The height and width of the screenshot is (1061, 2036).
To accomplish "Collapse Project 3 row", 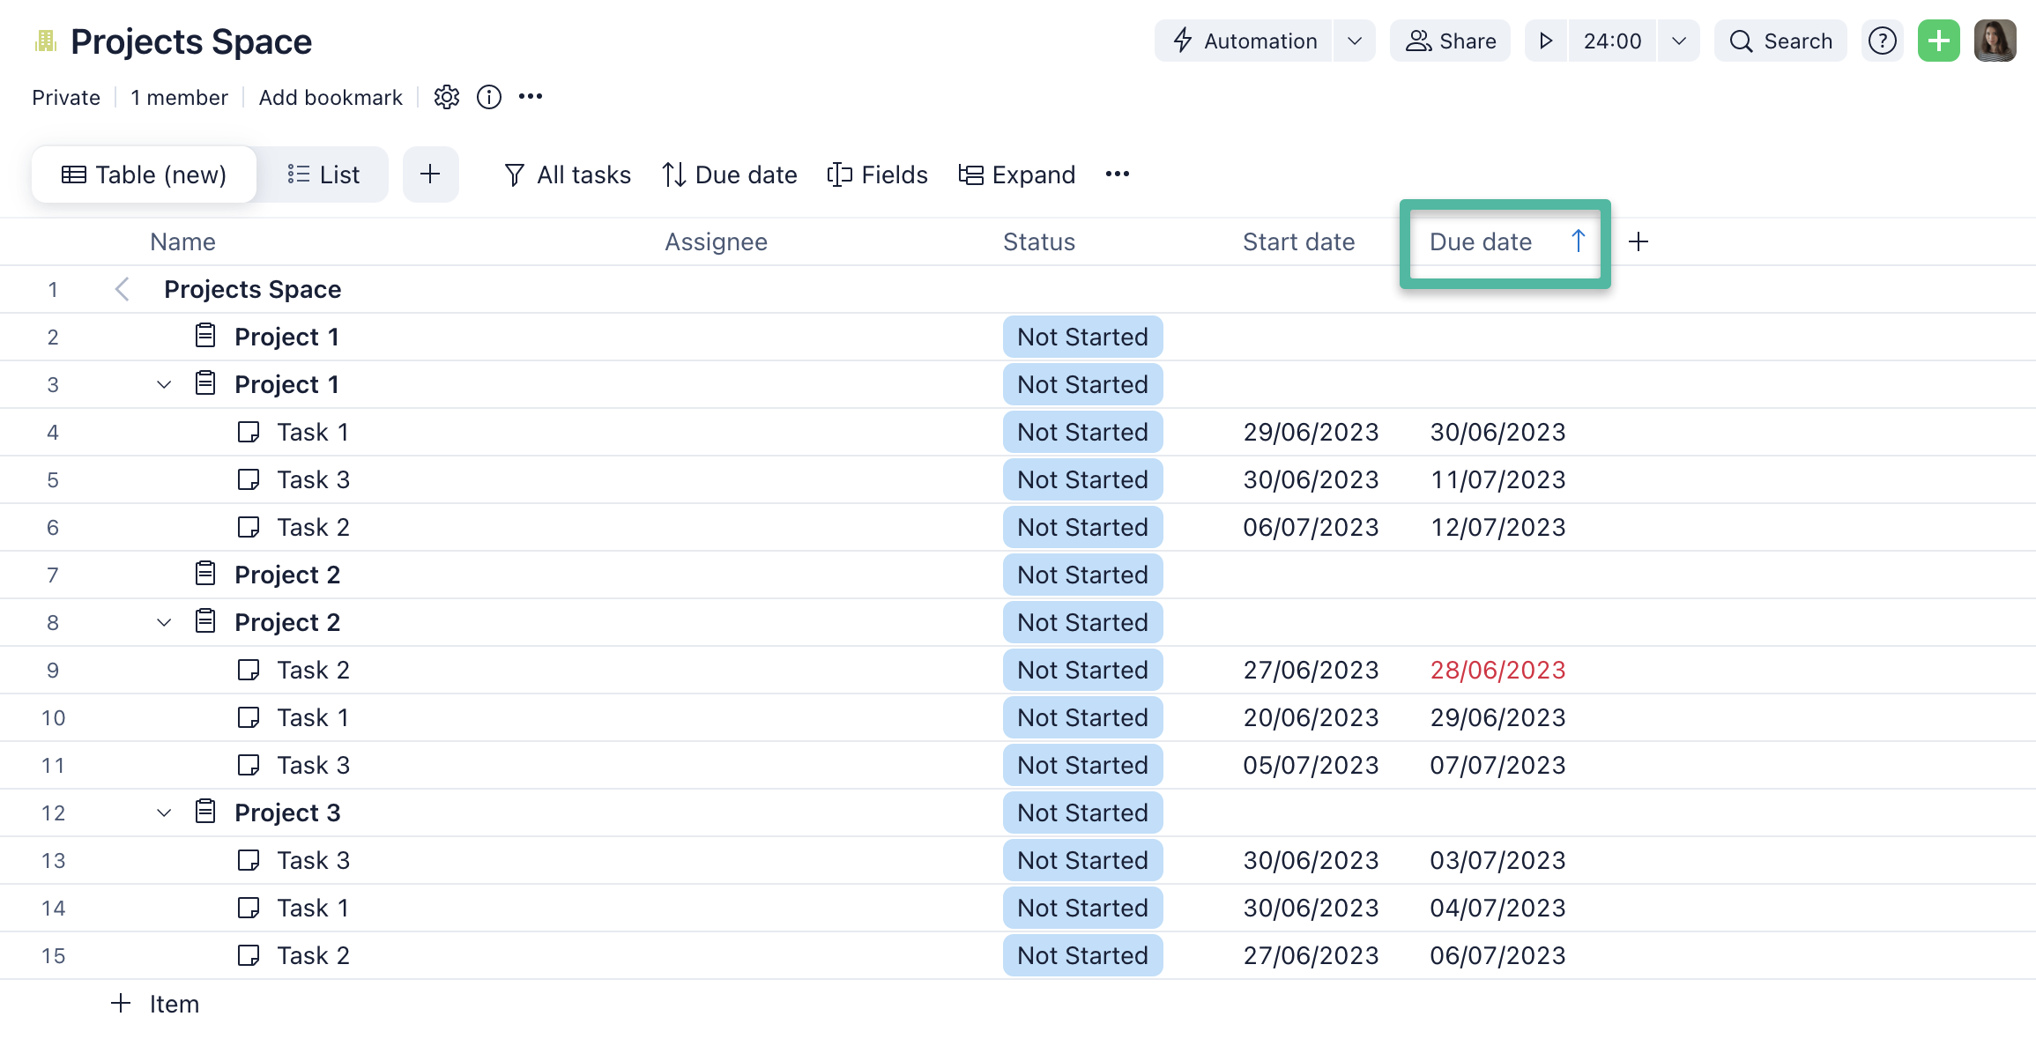I will coord(164,812).
